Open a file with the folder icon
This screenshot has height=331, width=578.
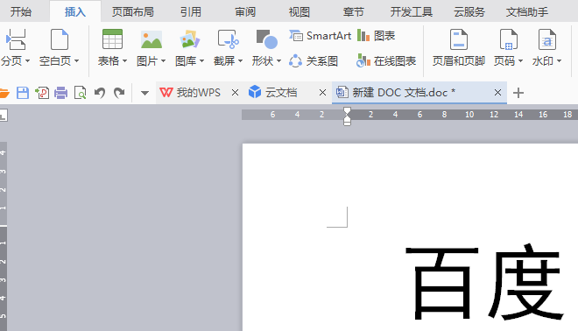pos(4,93)
